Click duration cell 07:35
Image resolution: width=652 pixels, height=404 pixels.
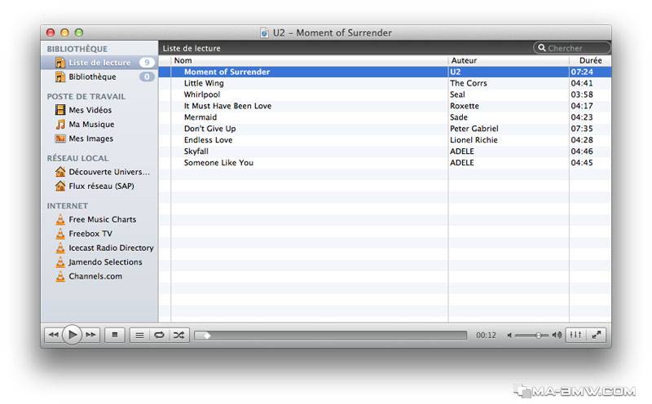[x=582, y=129]
